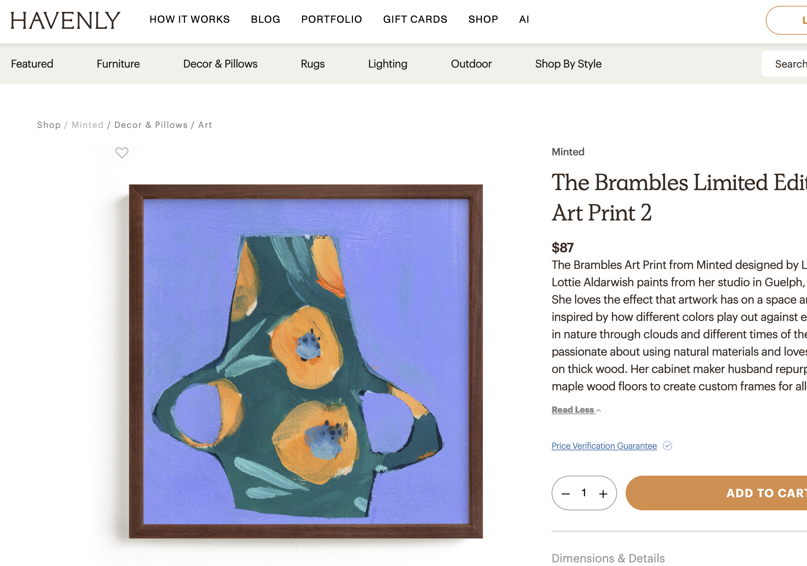The height and width of the screenshot is (566, 807).
Task: Click the Price Verification checkmark icon
Action: (667, 446)
